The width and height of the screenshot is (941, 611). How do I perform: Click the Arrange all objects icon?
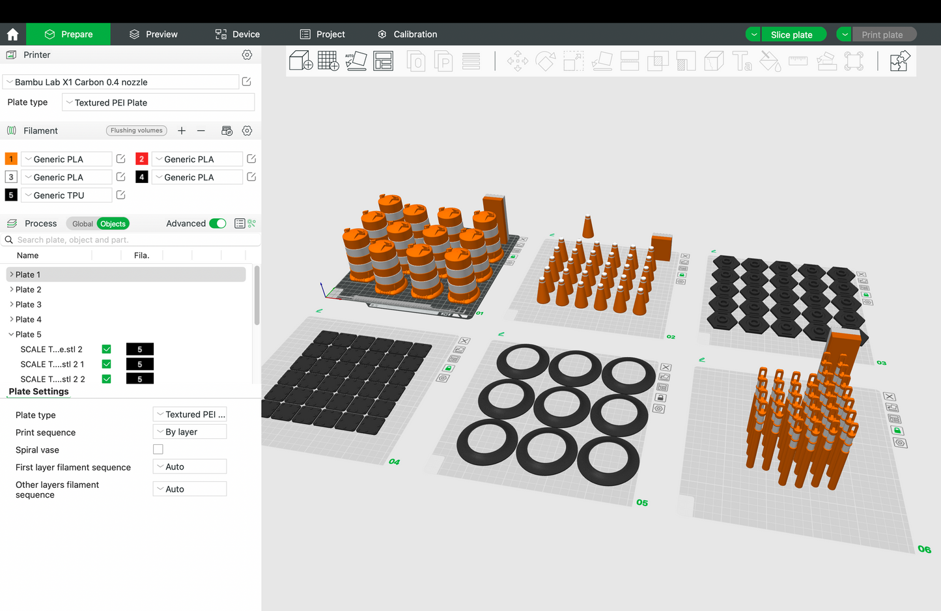pyautogui.click(x=383, y=61)
